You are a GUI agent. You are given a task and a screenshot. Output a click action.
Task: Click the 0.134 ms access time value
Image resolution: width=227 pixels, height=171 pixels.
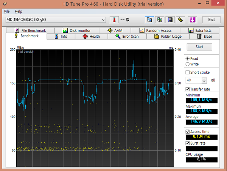coord(202,137)
